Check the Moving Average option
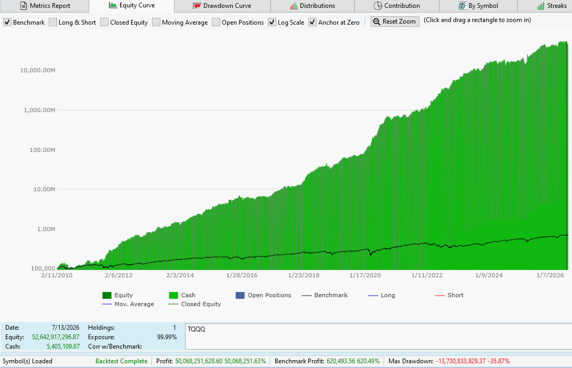Image resolution: width=572 pixels, height=368 pixels. click(x=156, y=22)
